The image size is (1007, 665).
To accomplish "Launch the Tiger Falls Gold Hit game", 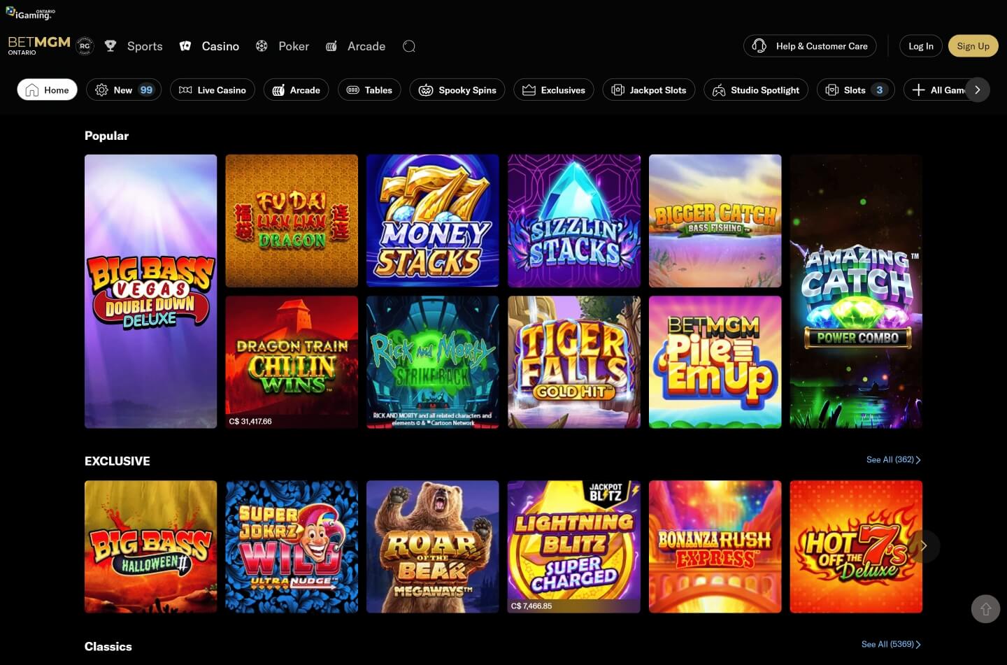I will 573,362.
